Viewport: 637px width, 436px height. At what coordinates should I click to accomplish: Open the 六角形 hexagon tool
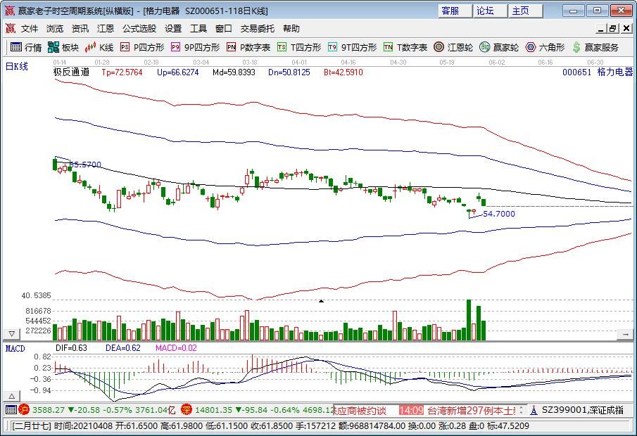point(545,48)
